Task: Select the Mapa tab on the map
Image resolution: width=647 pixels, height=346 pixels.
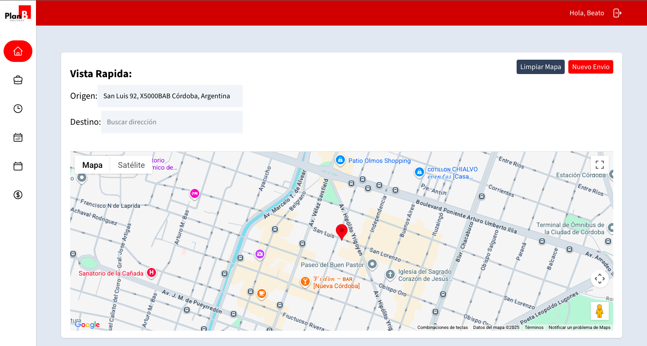Action: (x=92, y=164)
